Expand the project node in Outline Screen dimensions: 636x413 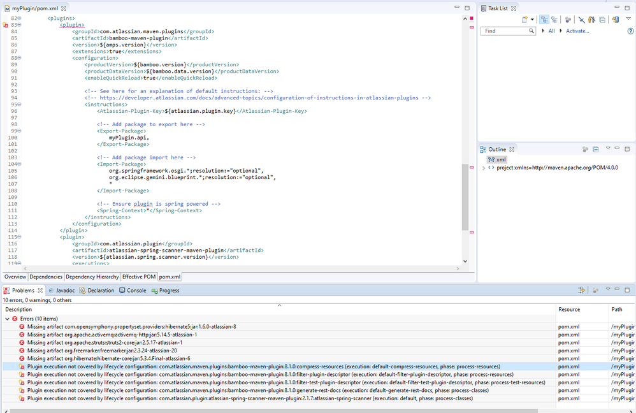click(484, 168)
